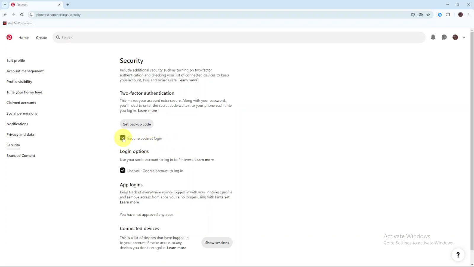The width and height of the screenshot is (474, 267).
Task: Open the blue browser extension icon
Action: pos(440,15)
